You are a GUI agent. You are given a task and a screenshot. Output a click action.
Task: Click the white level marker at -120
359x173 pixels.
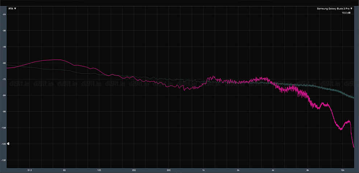pyautogui.click(x=8, y=144)
